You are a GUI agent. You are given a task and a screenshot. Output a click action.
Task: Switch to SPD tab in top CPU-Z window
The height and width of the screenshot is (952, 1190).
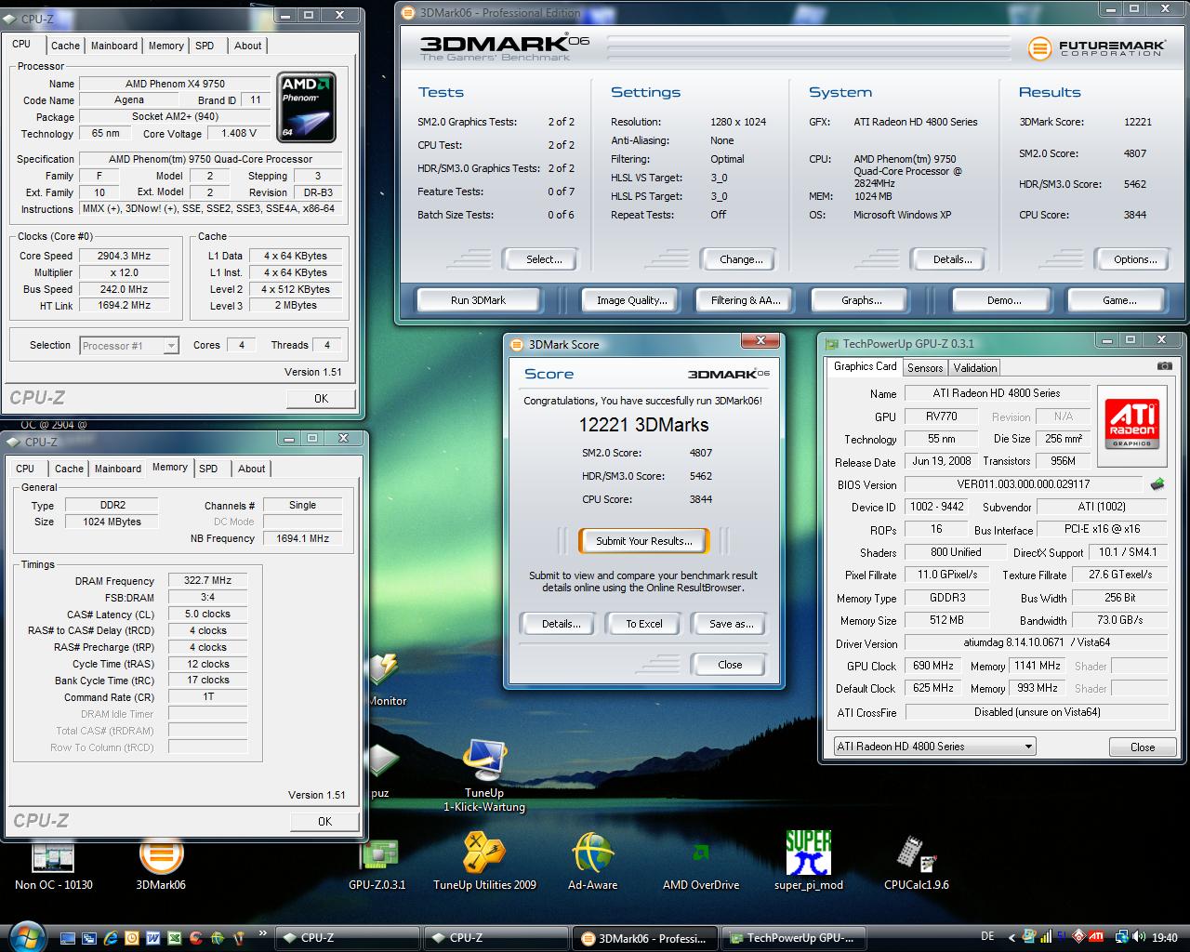tap(205, 46)
